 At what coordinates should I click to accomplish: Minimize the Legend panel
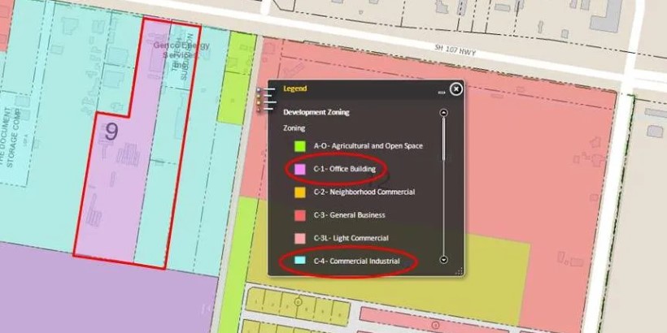click(x=442, y=93)
